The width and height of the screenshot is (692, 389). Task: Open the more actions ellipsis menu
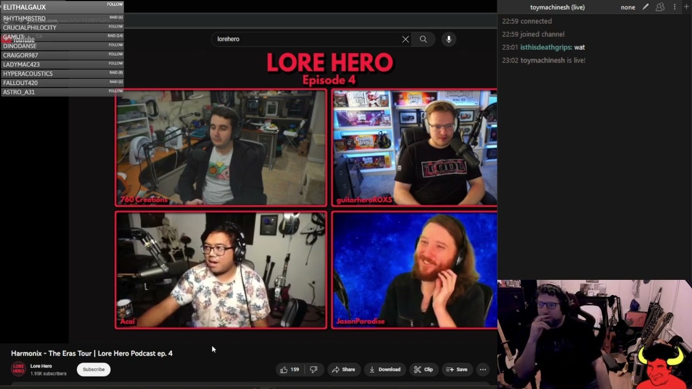(x=483, y=370)
